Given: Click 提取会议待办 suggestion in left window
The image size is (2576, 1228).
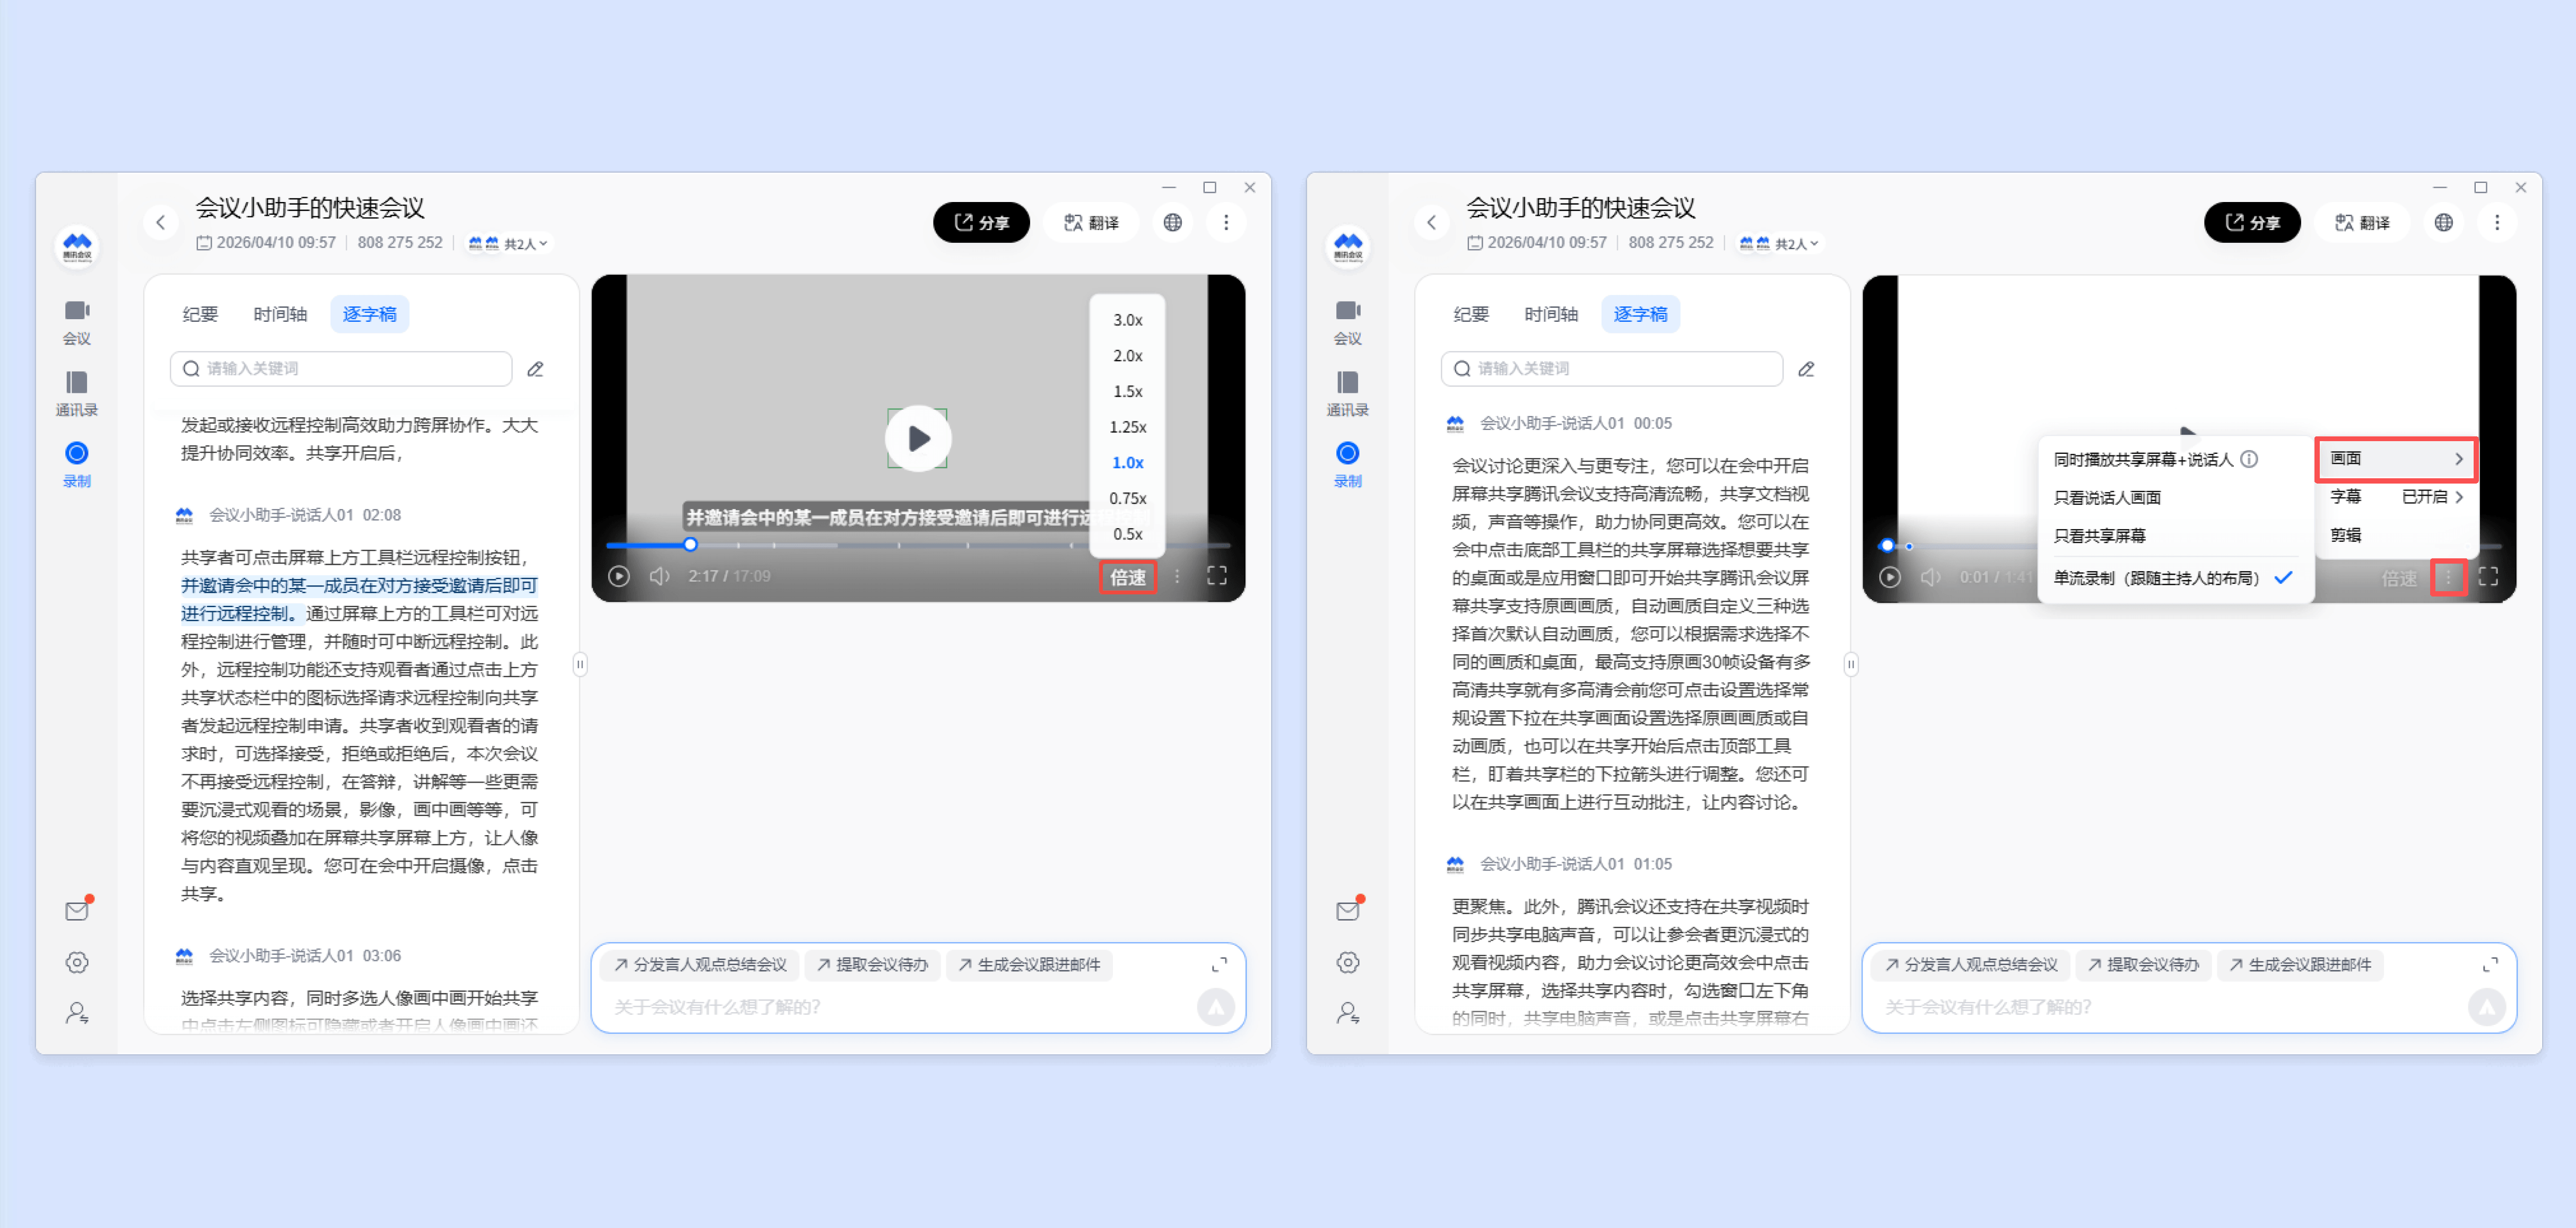Looking at the screenshot, I should (872, 964).
